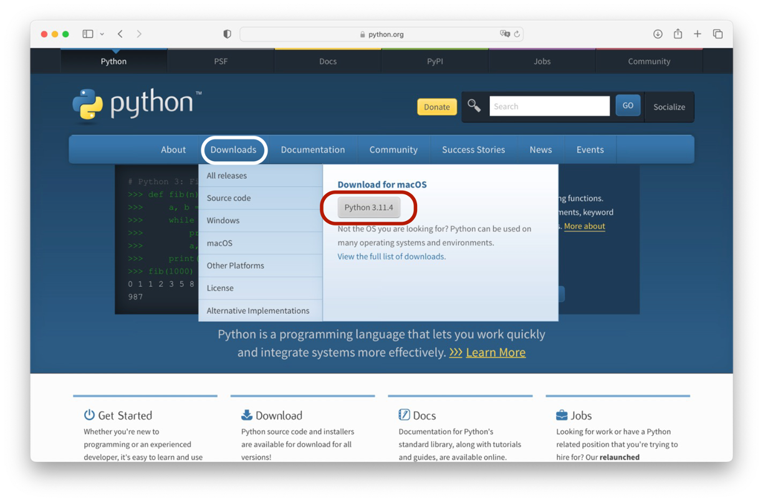The width and height of the screenshot is (763, 503).
Task: Click the Get Started power icon
Action: [x=89, y=415]
